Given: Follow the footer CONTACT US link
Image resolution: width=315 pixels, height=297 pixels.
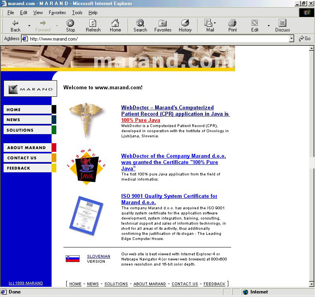Looking at the screenshot, I should tap(185, 284).
